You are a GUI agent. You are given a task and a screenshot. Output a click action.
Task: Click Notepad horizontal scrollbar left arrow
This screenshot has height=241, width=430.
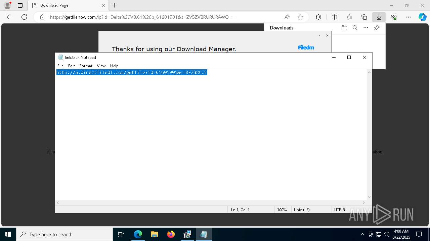tap(58, 203)
